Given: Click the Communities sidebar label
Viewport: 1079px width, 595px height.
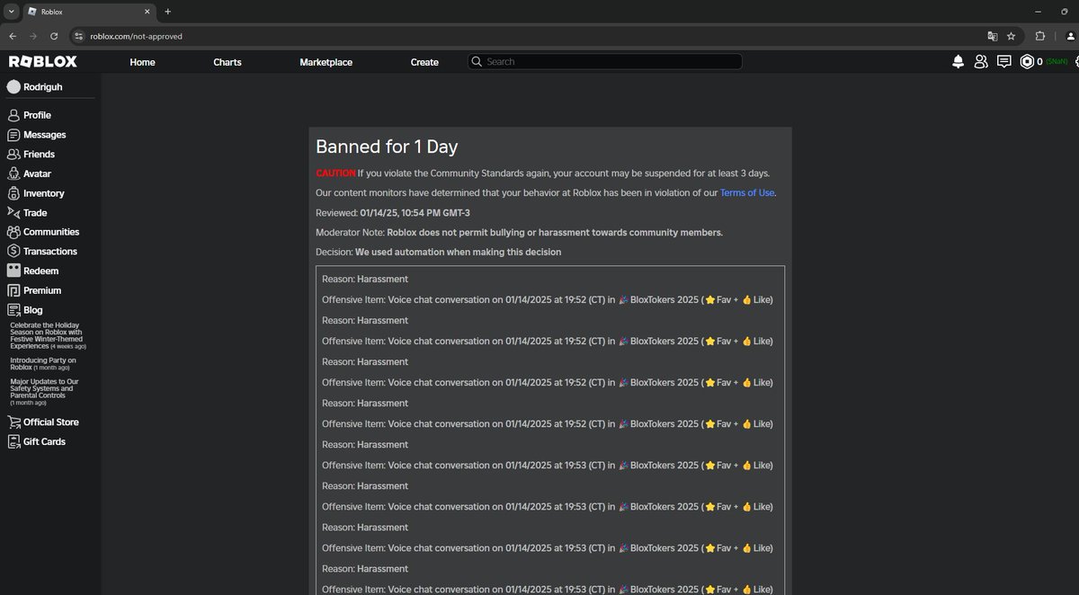Looking at the screenshot, I should [x=51, y=232].
